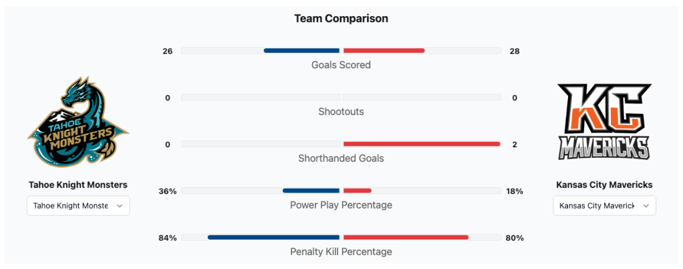The width and height of the screenshot is (683, 269).
Task: Select the blue Penalty Kill Percentage bar
Action: coord(273,238)
